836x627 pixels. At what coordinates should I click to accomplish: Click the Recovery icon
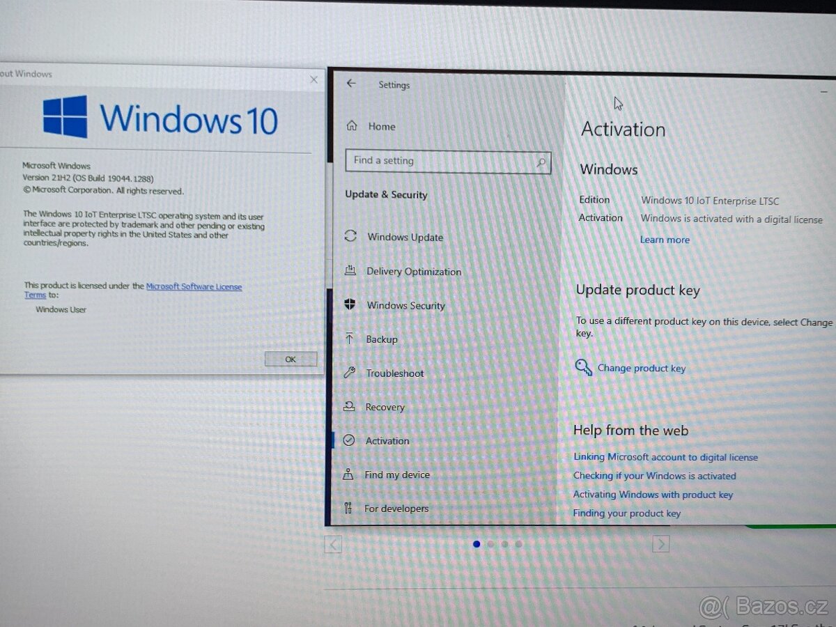click(x=349, y=406)
